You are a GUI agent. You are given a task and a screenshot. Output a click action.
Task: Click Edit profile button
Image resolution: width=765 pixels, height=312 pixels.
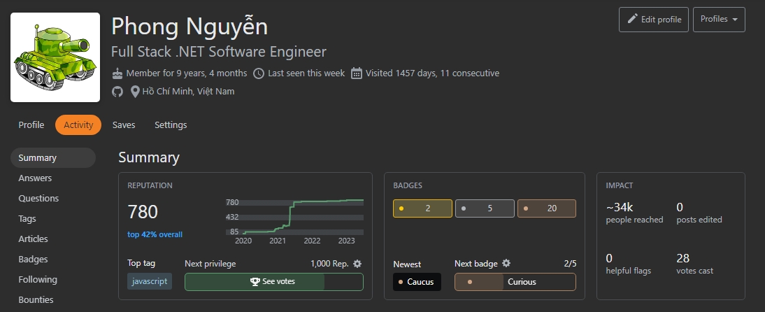(654, 20)
